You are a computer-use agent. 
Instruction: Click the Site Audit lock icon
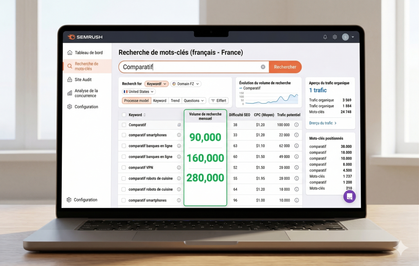pyautogui.click(x=70, y=79)
